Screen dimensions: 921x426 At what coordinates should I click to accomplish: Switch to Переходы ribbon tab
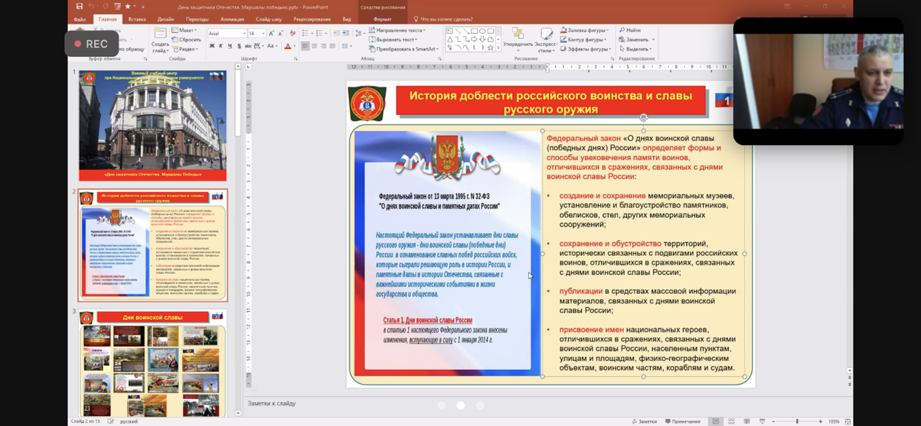197,19
